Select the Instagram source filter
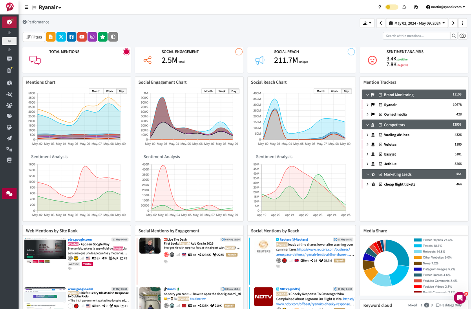This screenshot has height=309, width=471. point(92,37)
